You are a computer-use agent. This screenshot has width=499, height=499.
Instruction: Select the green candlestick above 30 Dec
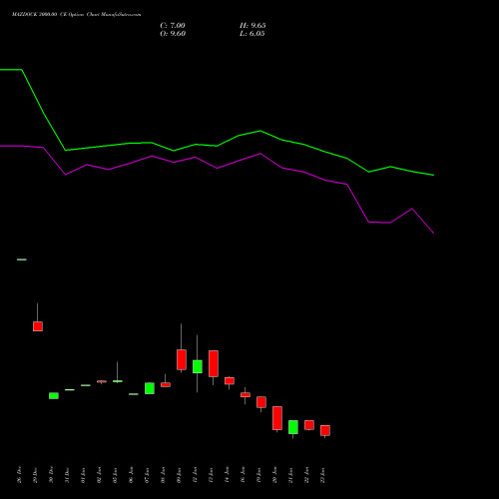54,395
